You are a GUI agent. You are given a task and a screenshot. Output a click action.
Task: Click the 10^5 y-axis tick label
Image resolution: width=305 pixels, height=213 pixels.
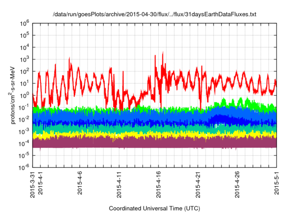(x=25, y=36)
